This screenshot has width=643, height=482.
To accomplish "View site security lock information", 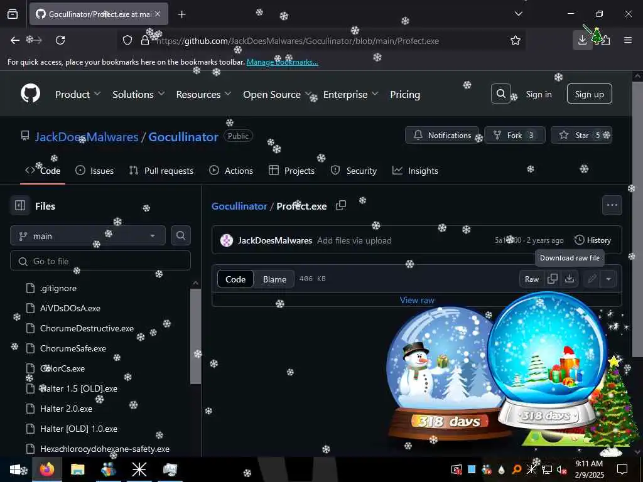I will pyautogui.click(x=145, y=40).
